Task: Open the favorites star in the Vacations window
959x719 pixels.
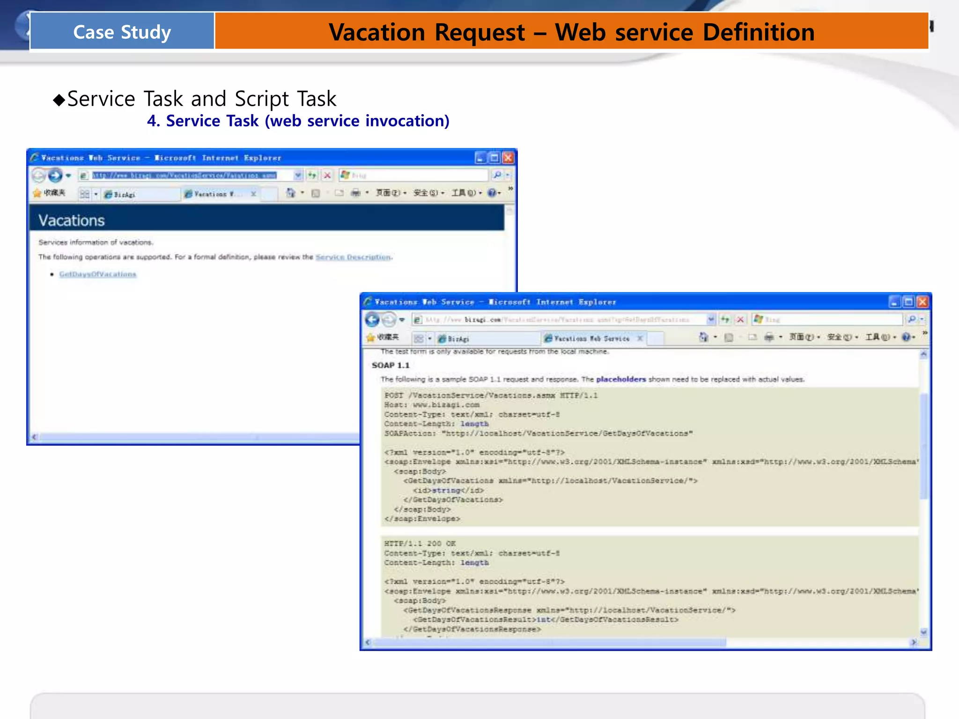Action: [37, 193]
